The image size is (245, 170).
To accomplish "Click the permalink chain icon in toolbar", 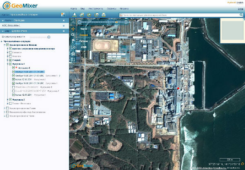I will 82,15.
